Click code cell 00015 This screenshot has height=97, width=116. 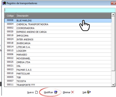click(x=10, y=51)
